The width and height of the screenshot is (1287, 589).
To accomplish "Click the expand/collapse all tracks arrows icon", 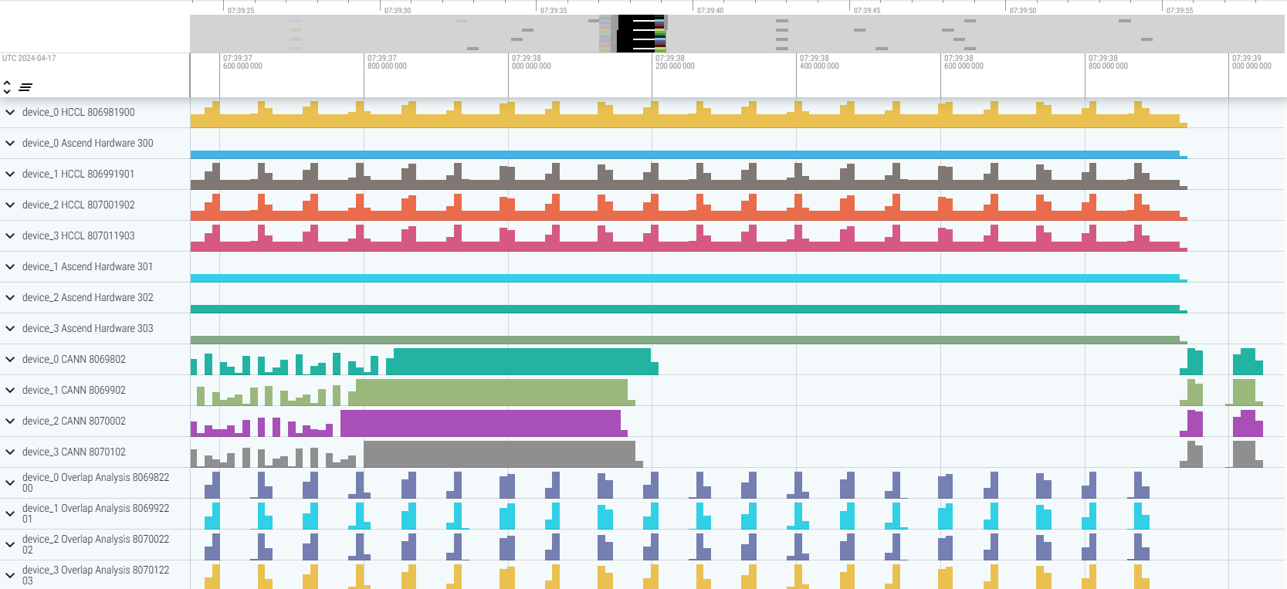I will pos(7,87).
